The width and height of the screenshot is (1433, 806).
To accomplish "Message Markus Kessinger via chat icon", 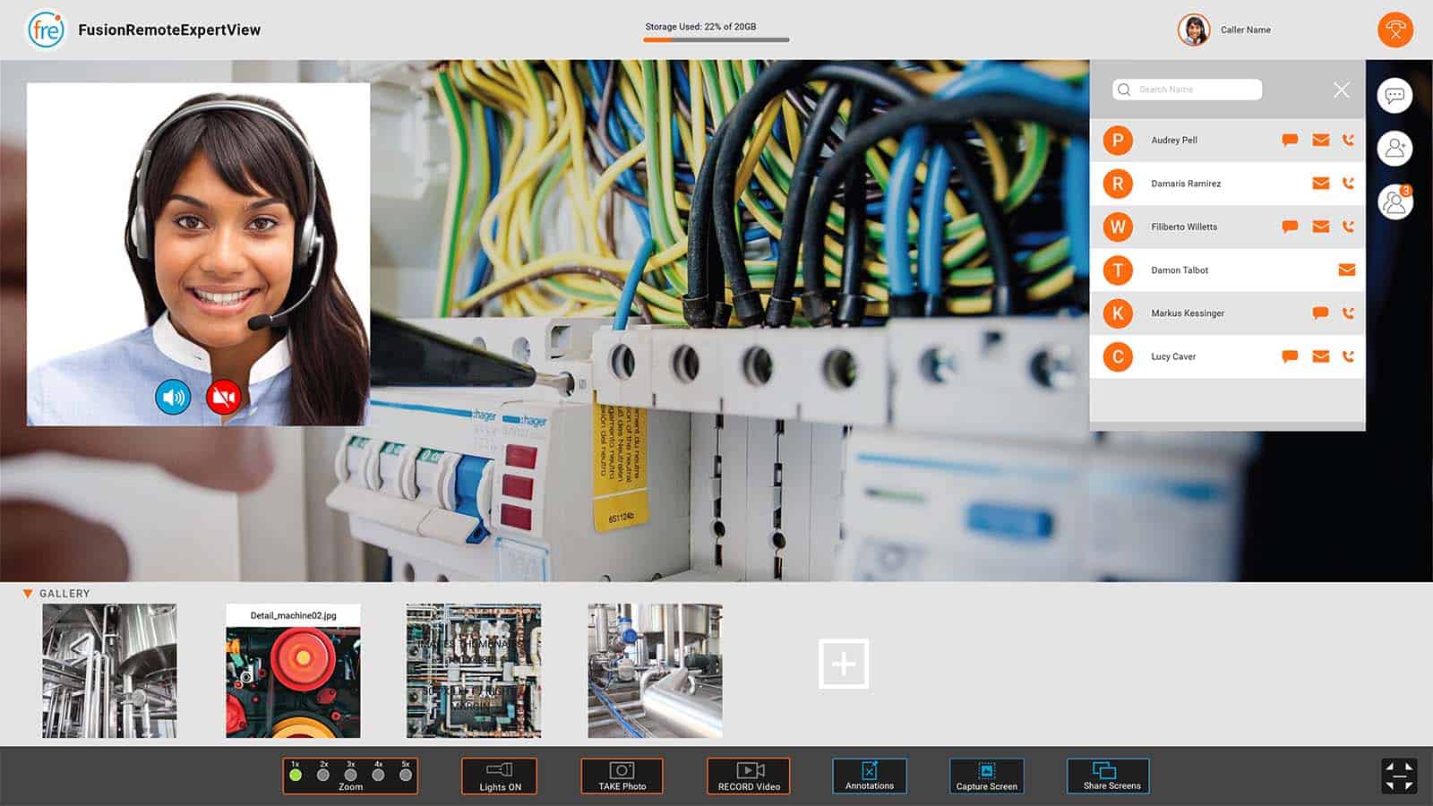I will click(x=1319, y=313).
